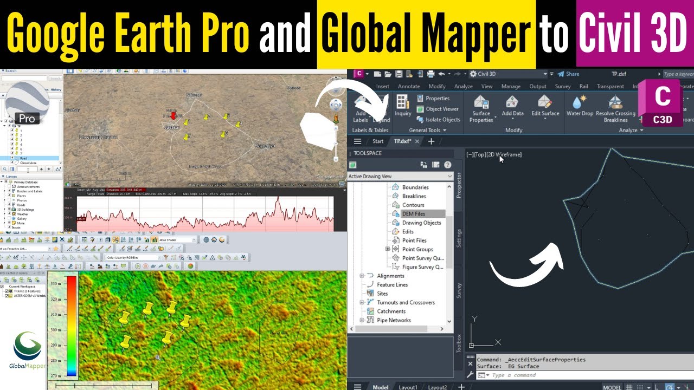Viewport: 694px width, 390px height.
Task: Toggle the ASTER GDEM layer checkbox
Action: coord(8,296)
